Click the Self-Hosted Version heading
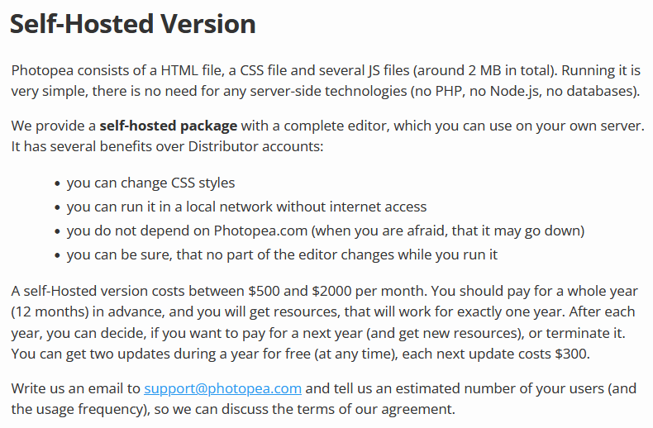 pos(133,24)
